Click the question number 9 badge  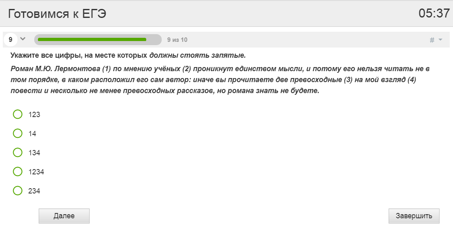[x=11, y=39]
